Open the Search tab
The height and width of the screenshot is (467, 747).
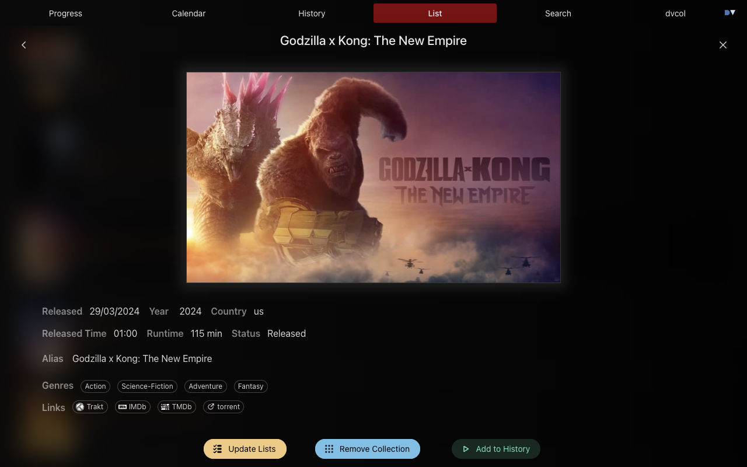[558, 13]
